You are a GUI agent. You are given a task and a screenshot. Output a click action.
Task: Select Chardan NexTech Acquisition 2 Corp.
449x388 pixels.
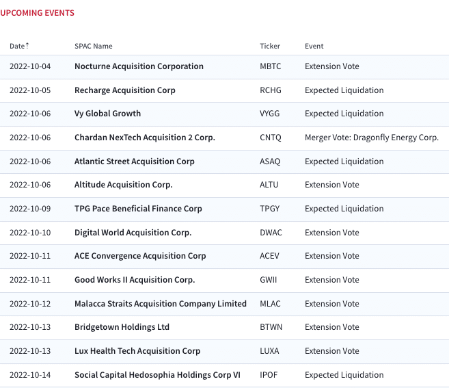click(145, 138)
